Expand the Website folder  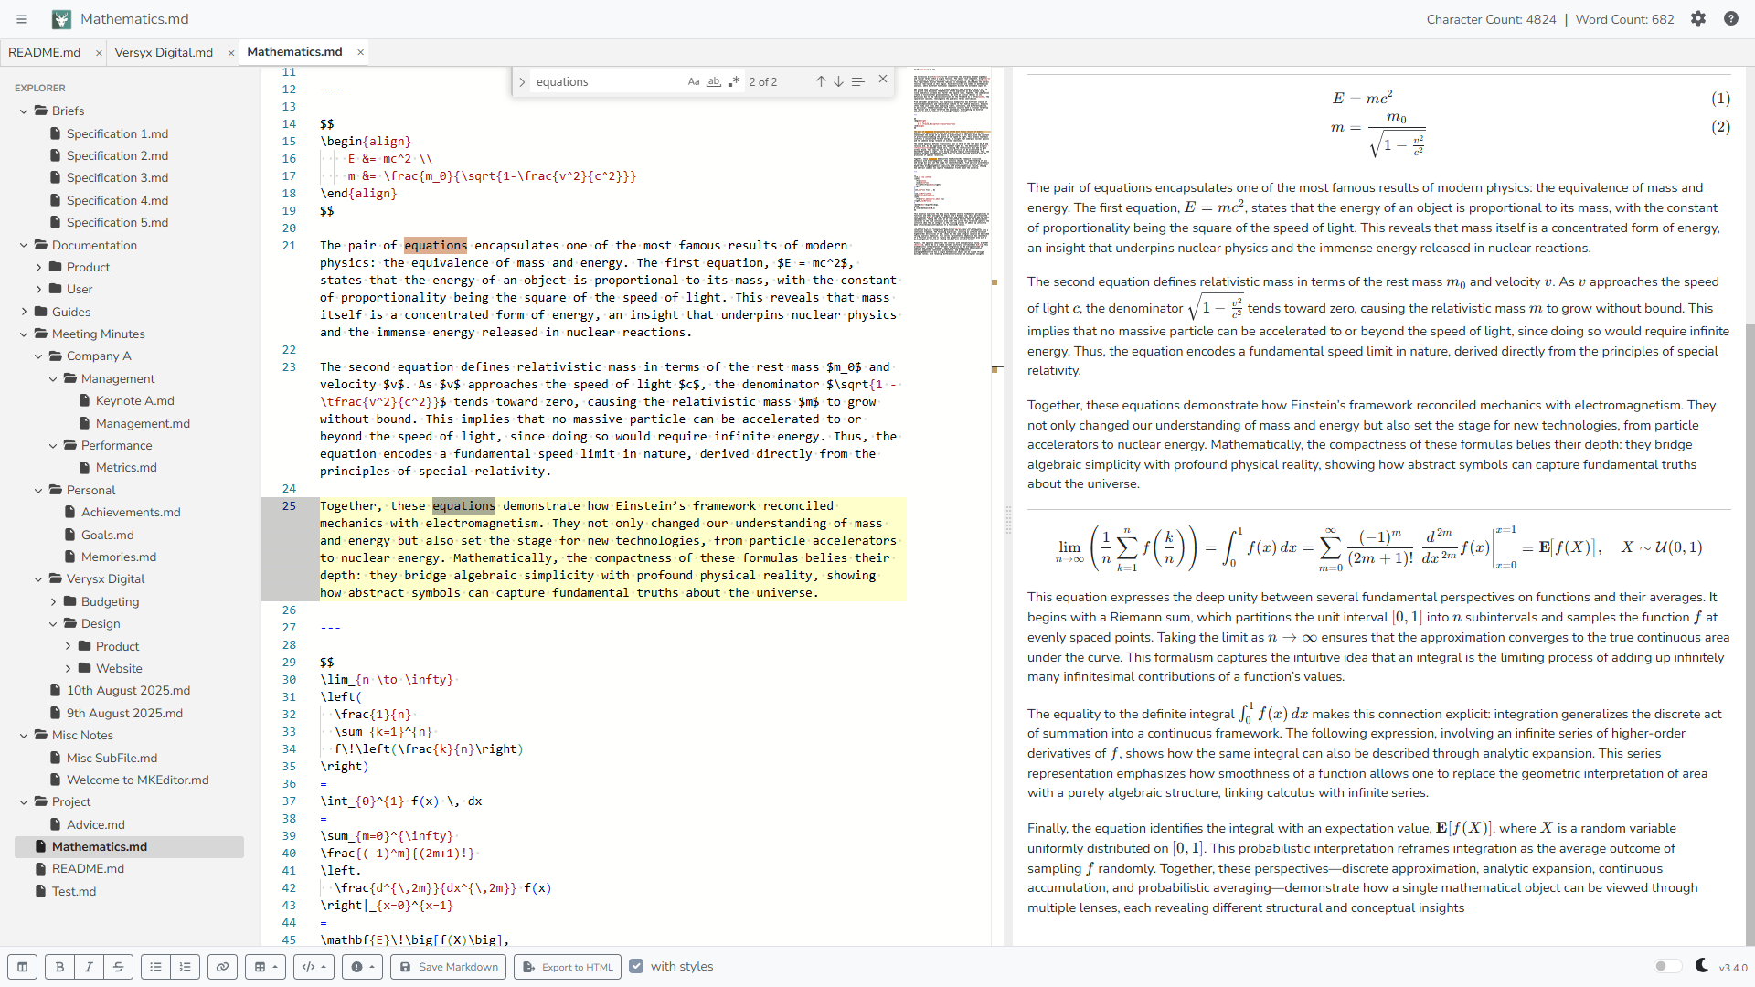[68, 669]
